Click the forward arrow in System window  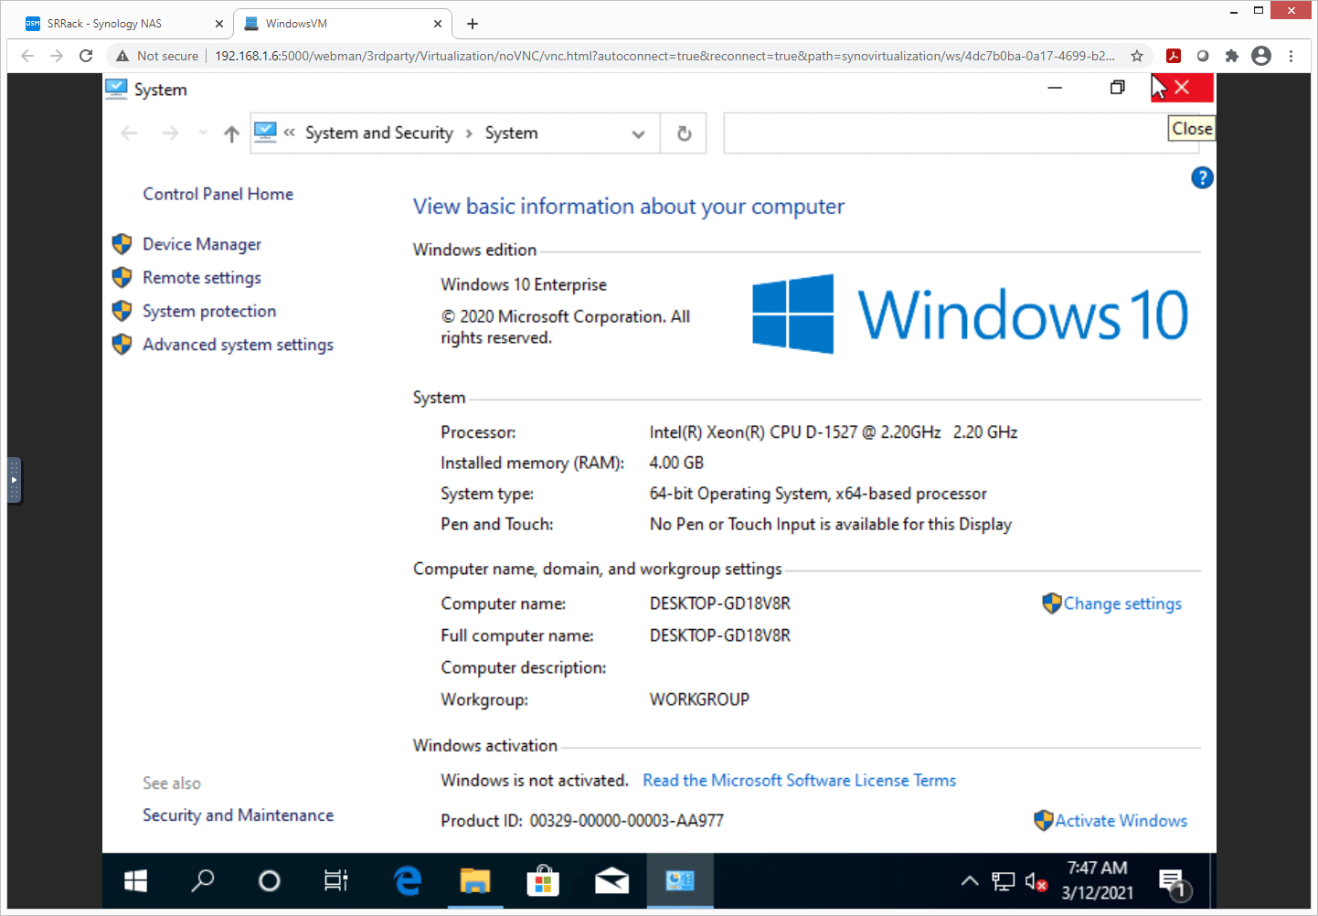click(x=170, y=133)
